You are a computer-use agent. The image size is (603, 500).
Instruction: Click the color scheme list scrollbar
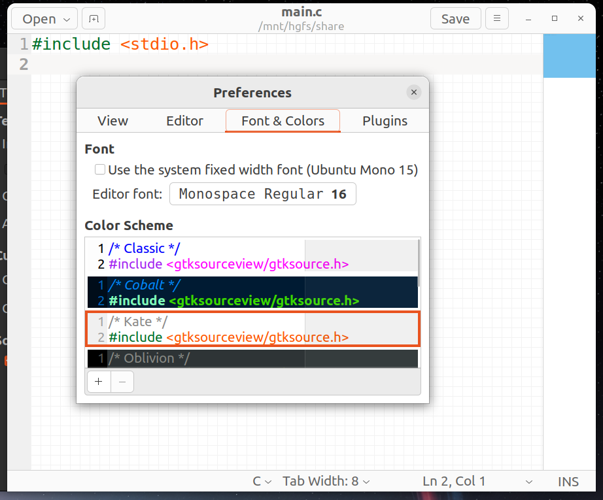coord(419,263)
